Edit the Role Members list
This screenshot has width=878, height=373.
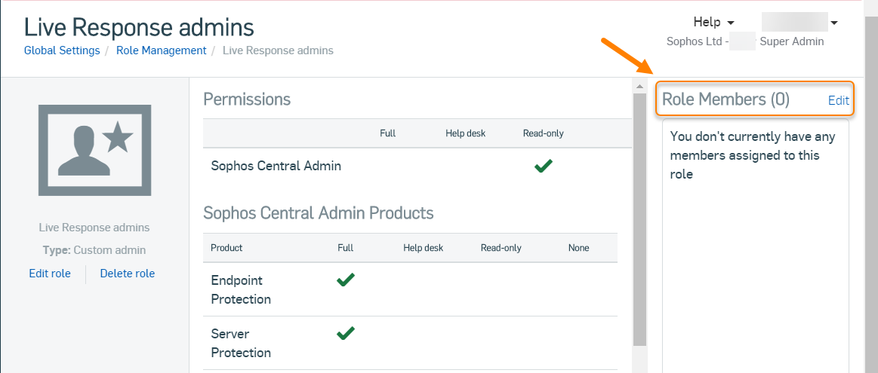point(838,100)
